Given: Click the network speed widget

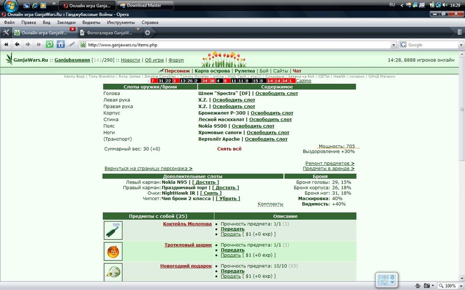Looking at the screenshot, I should [386, 280].
